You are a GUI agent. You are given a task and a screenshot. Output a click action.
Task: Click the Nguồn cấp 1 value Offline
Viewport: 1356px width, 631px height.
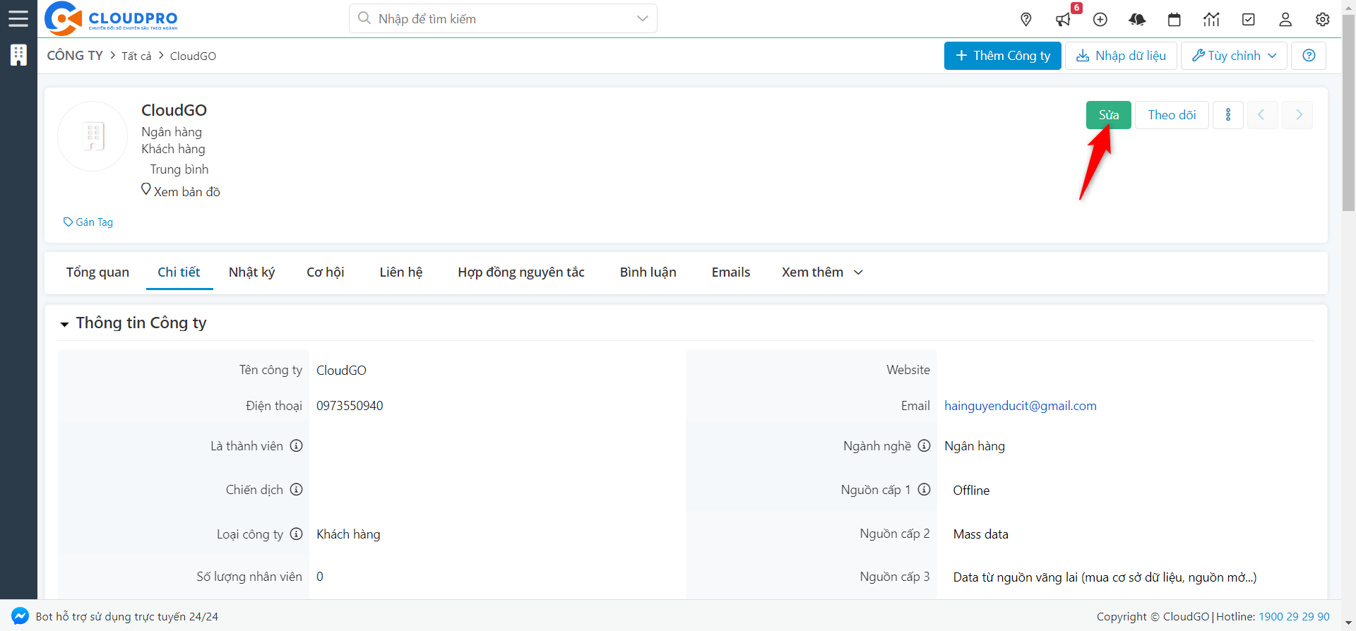pos(971,491)
